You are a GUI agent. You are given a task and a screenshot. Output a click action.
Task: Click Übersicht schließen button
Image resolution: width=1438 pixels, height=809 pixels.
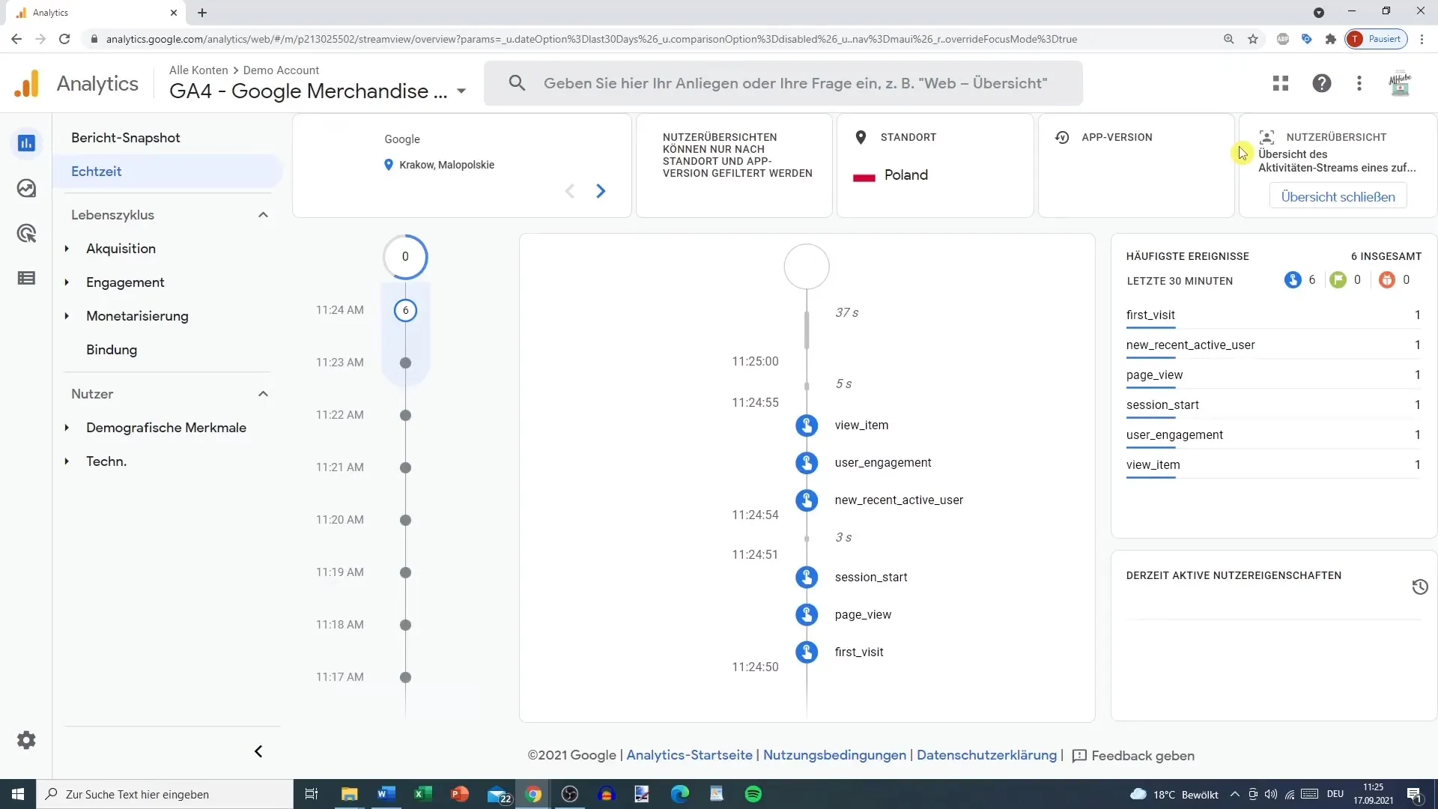pos(1338,197)
